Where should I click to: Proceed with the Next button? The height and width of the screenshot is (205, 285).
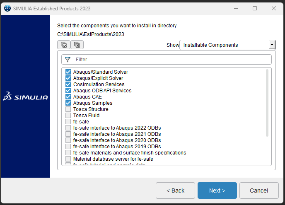(x=217, y=191)
